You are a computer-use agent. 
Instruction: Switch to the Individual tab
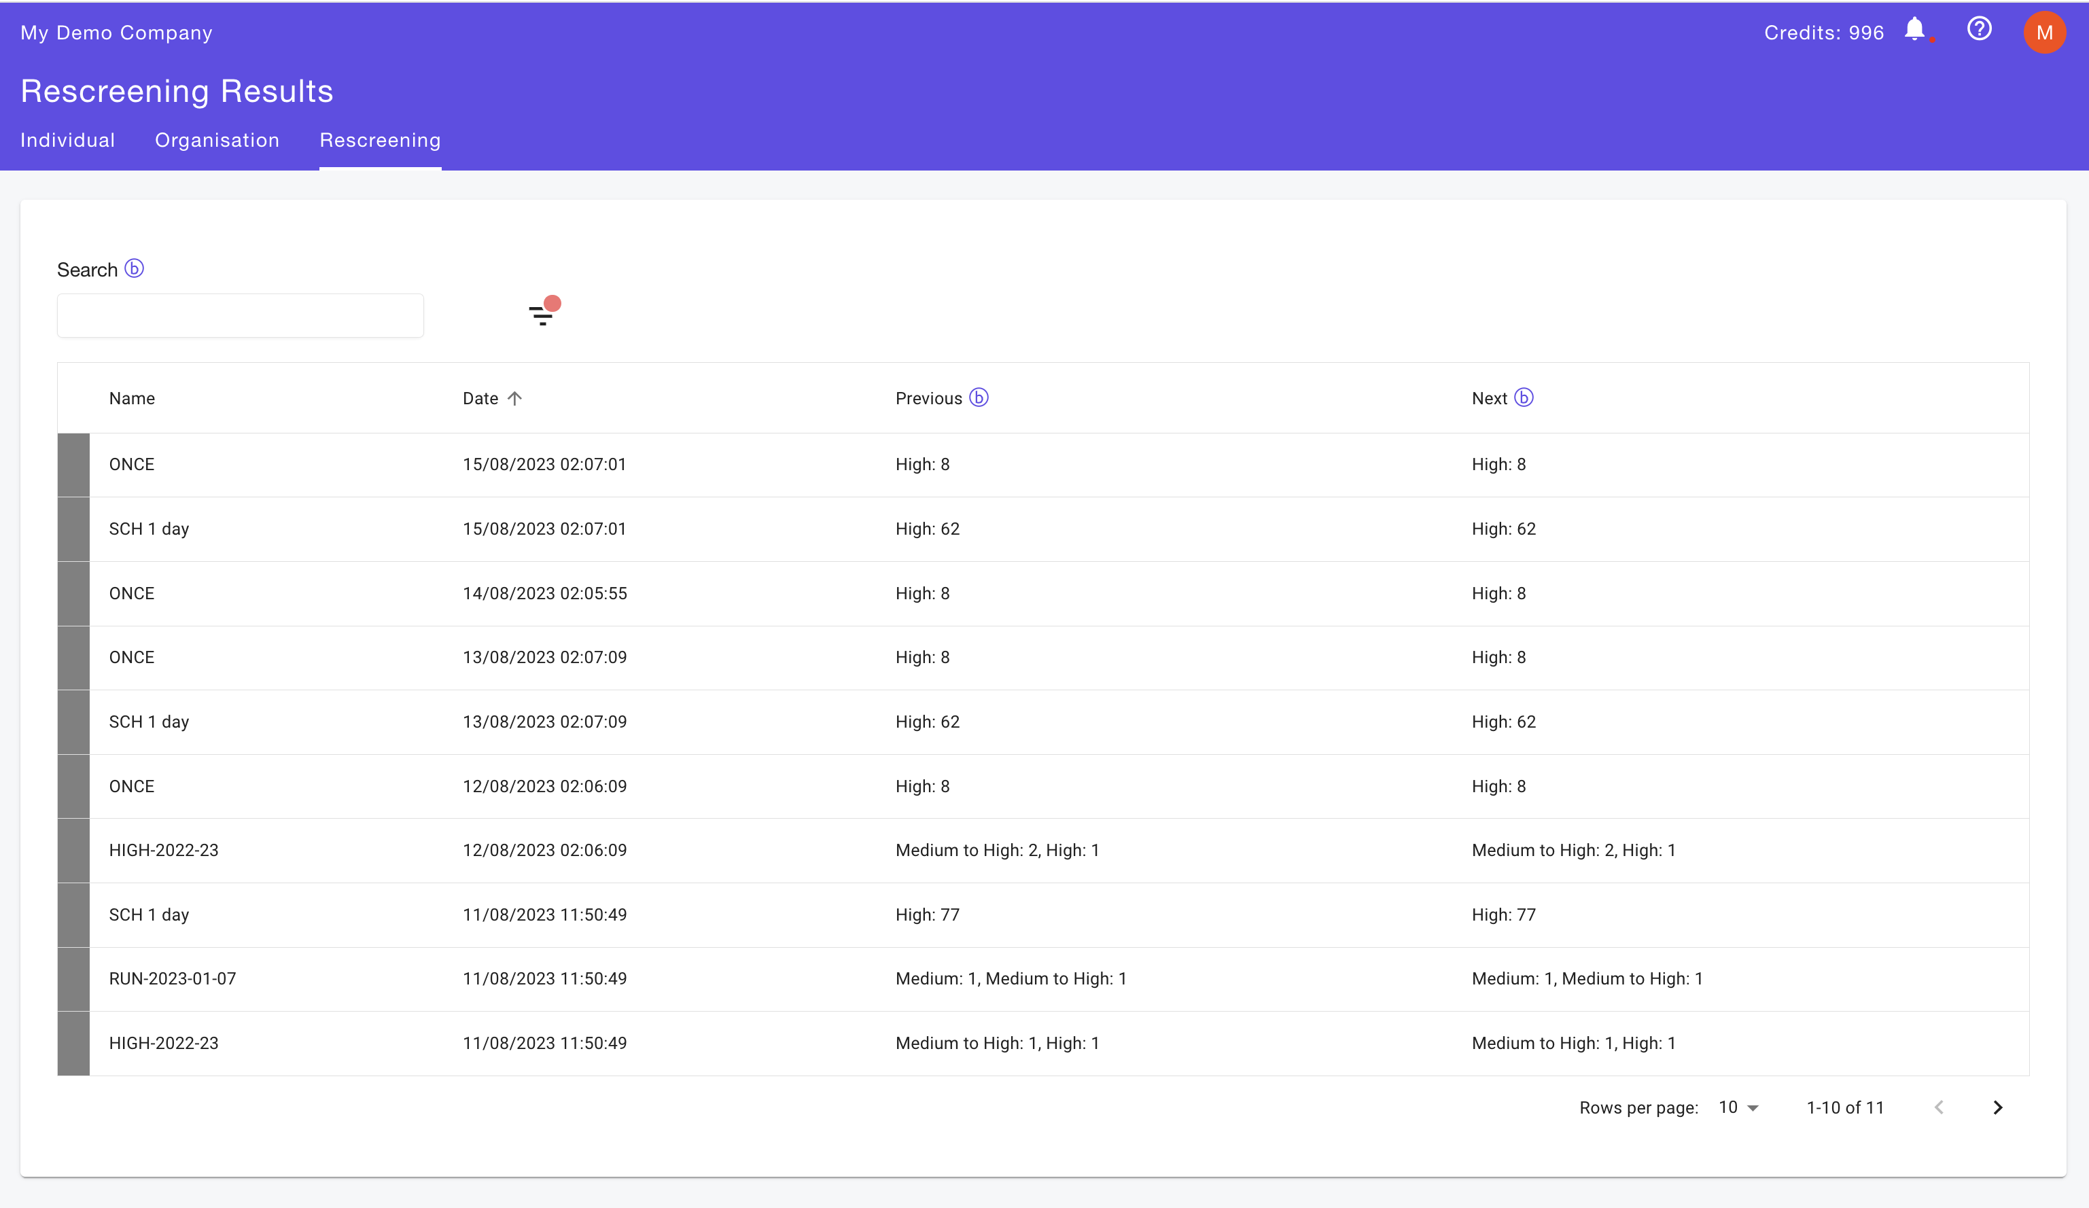[67, 140]
